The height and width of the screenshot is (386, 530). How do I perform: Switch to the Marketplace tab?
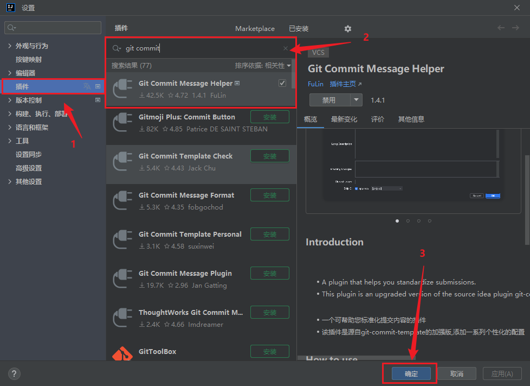255,29
